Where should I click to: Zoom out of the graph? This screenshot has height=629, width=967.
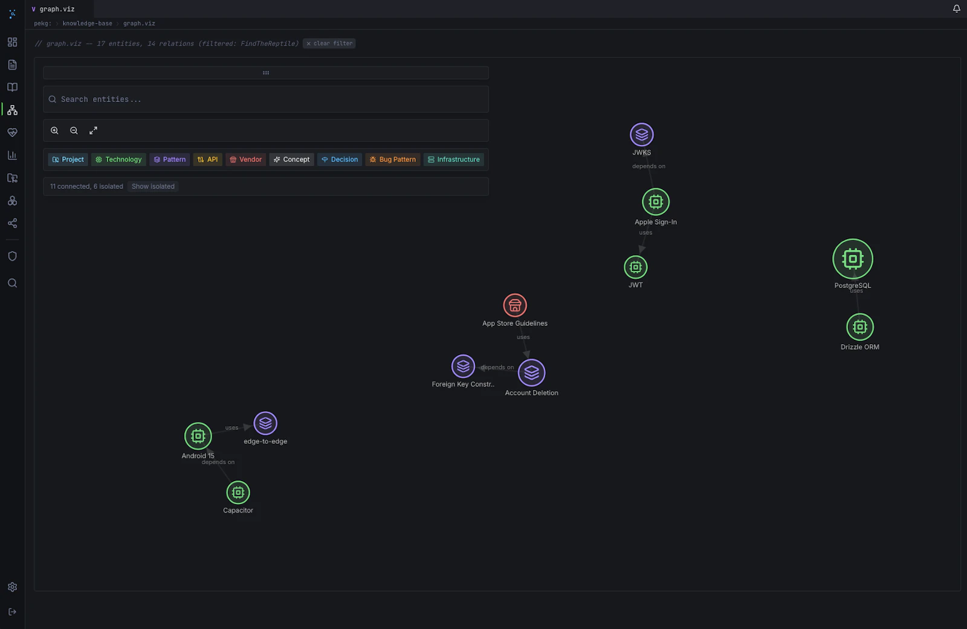click(x=74, y=130)
